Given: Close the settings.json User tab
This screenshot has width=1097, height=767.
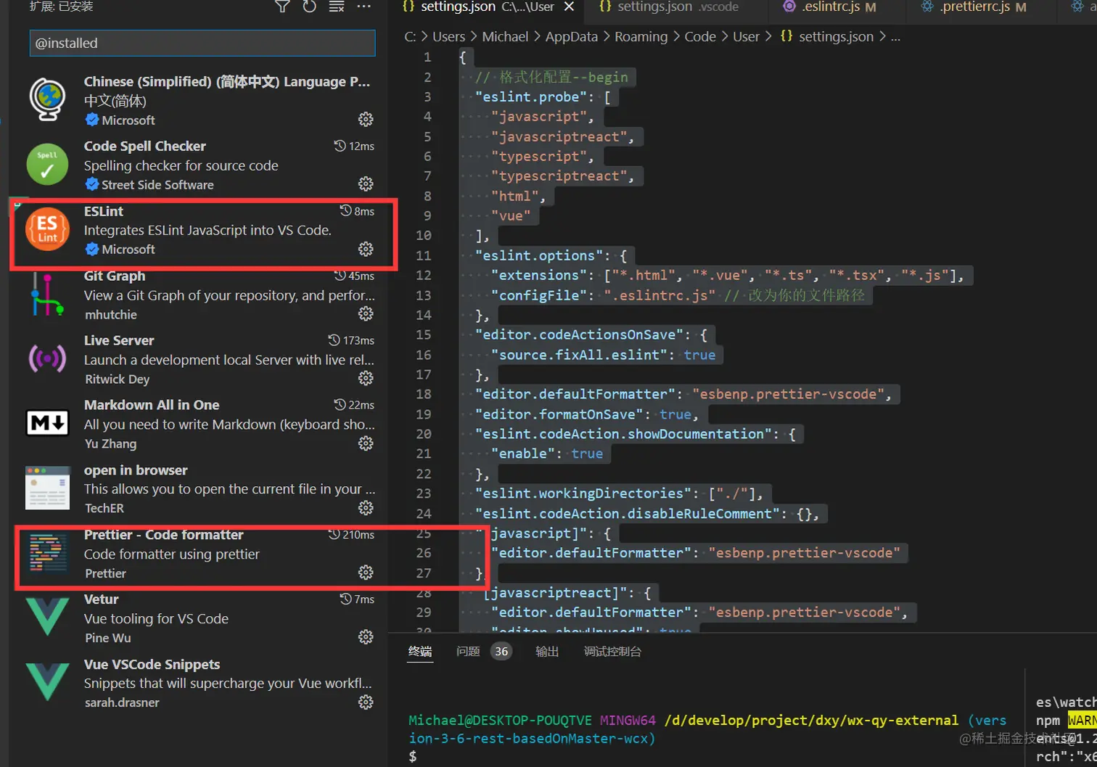Looking at the screenshot, I should 570,7.
